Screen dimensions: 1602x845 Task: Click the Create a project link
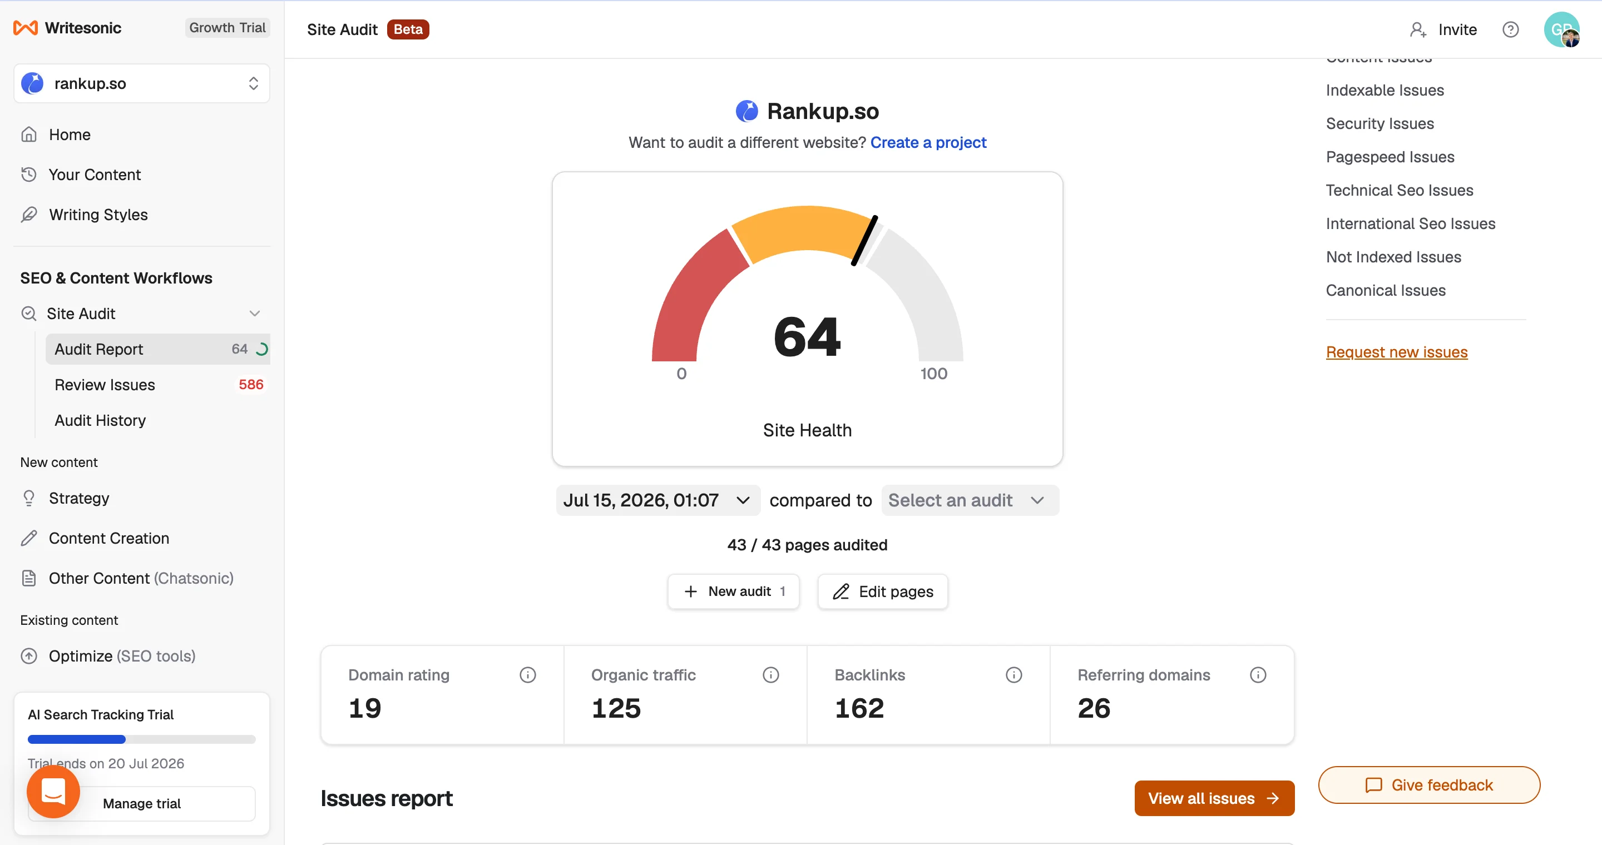point(928,142)
